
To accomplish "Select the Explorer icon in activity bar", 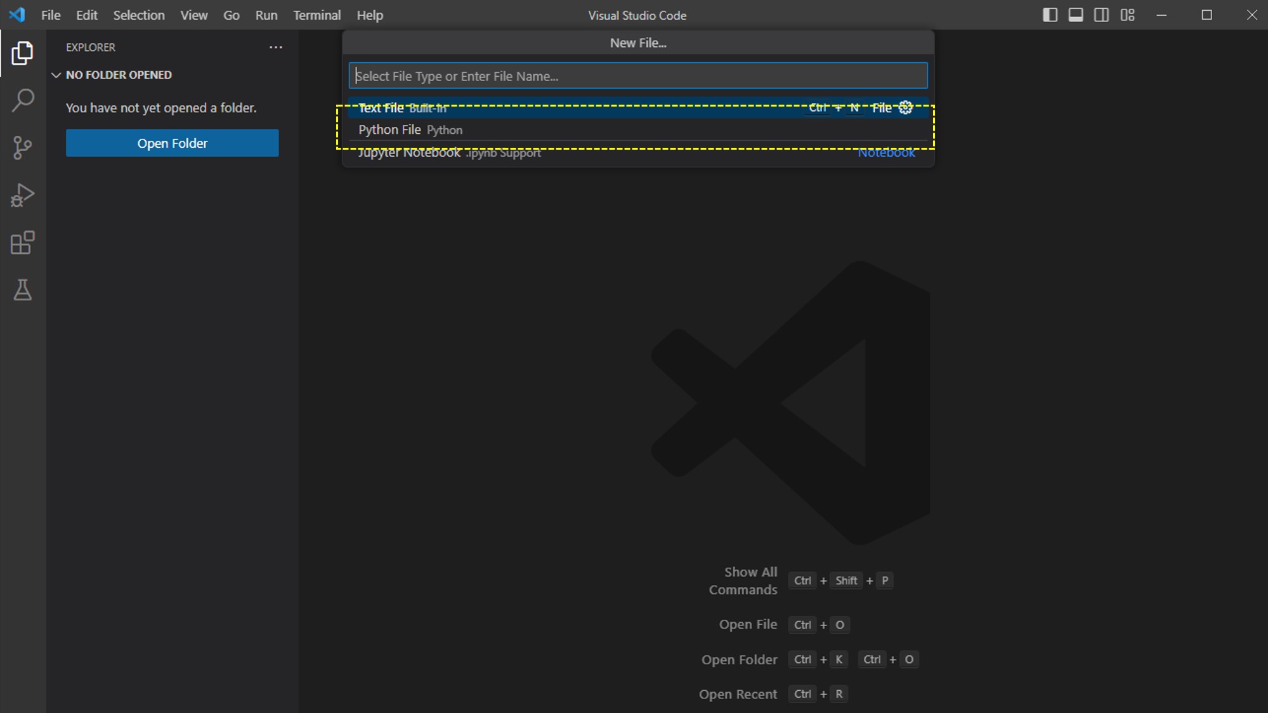I will pos(23,53).
